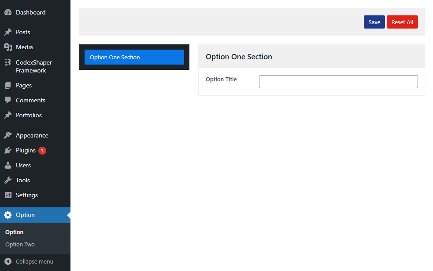Select the Portfolios pin icon
Screen dimensions: 433x271
point(7,115)
